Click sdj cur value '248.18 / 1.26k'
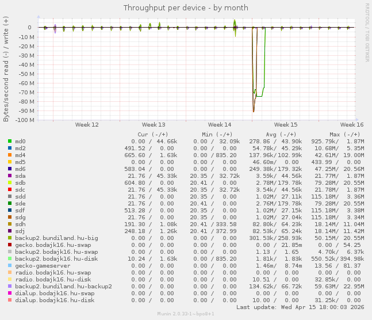The width and height of the screenshot is (372, 320). 151,231
